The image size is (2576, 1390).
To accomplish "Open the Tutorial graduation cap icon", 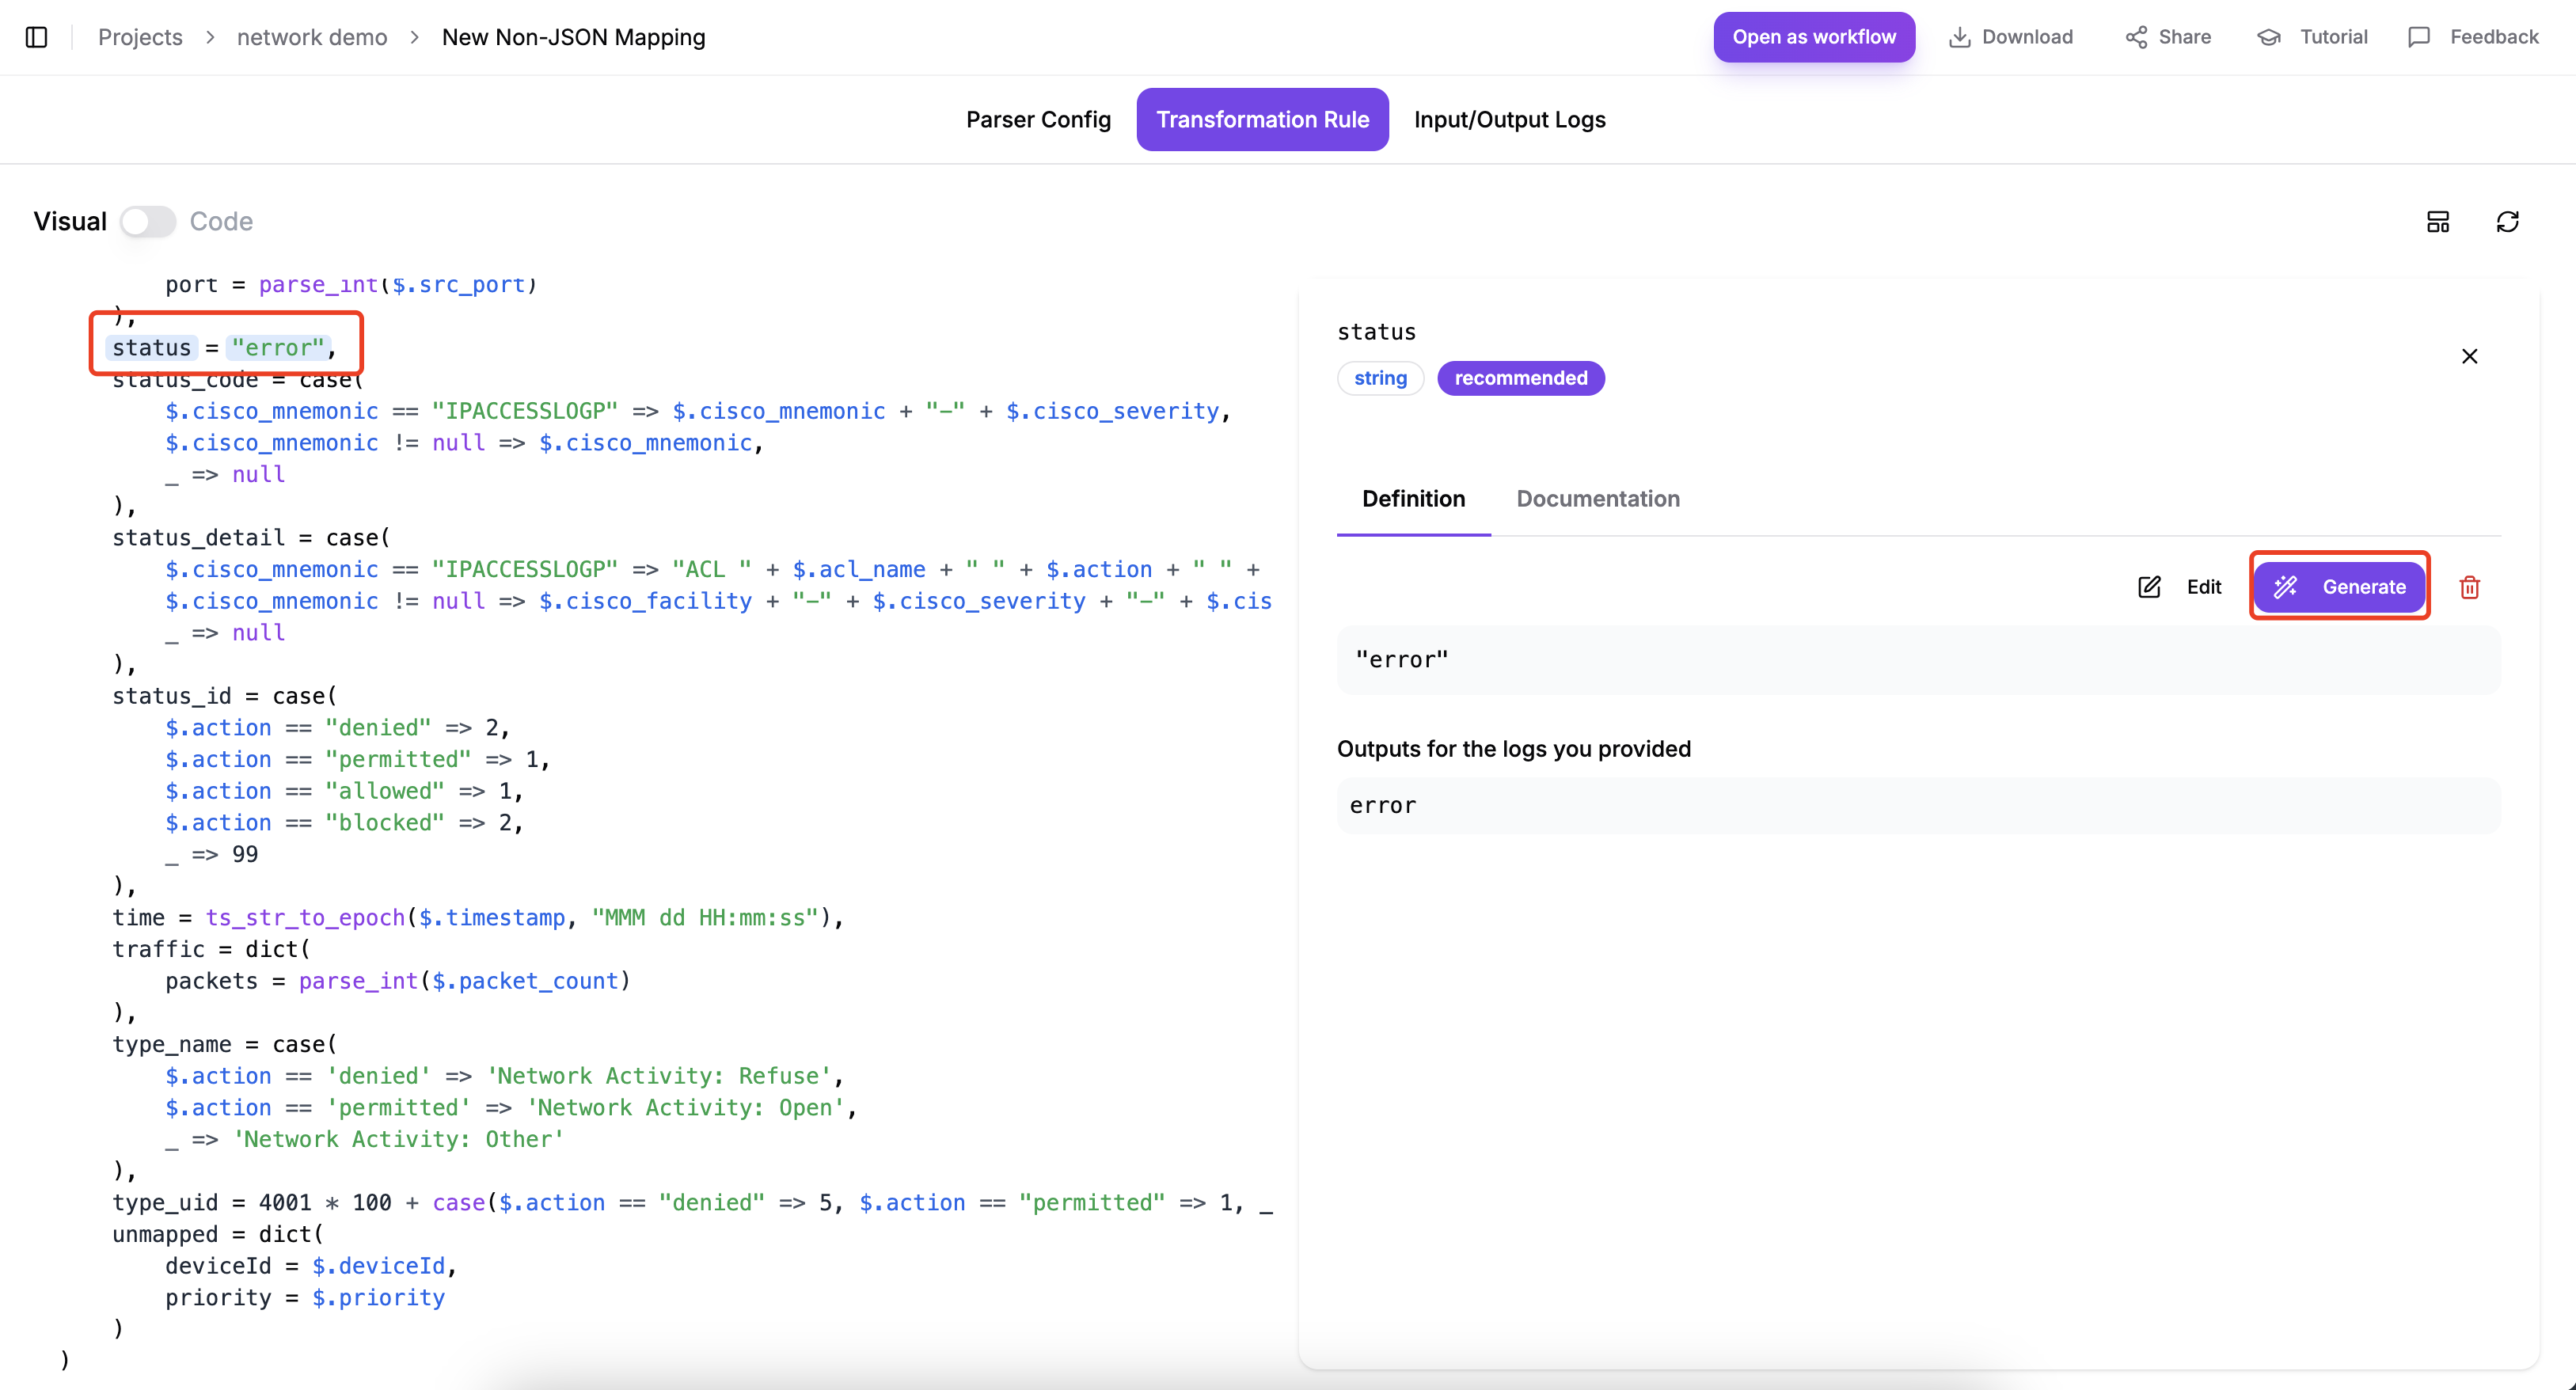I will click(2269, 37).
